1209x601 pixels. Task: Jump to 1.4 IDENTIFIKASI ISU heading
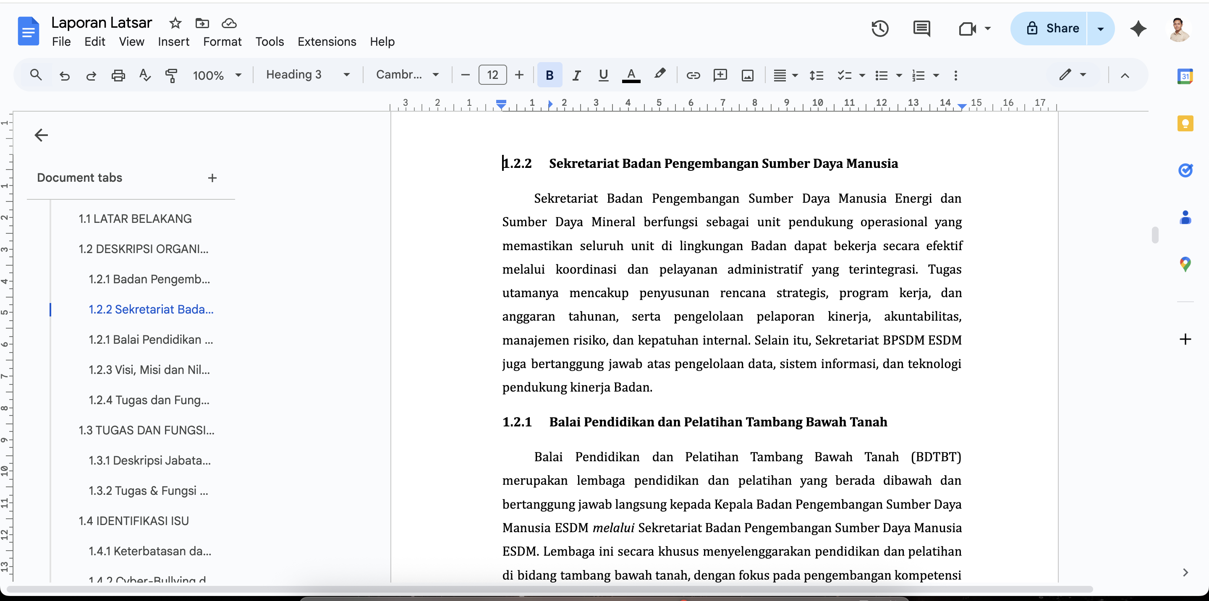[x=134, y=521]
